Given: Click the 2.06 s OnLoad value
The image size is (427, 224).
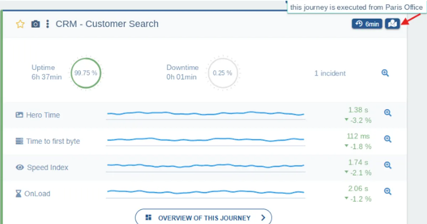Looking at the screenshot, I should 358,188.
